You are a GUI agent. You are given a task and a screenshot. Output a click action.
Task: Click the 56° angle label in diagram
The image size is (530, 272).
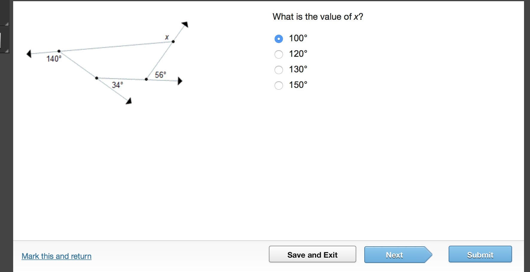(x=160, y=74)
